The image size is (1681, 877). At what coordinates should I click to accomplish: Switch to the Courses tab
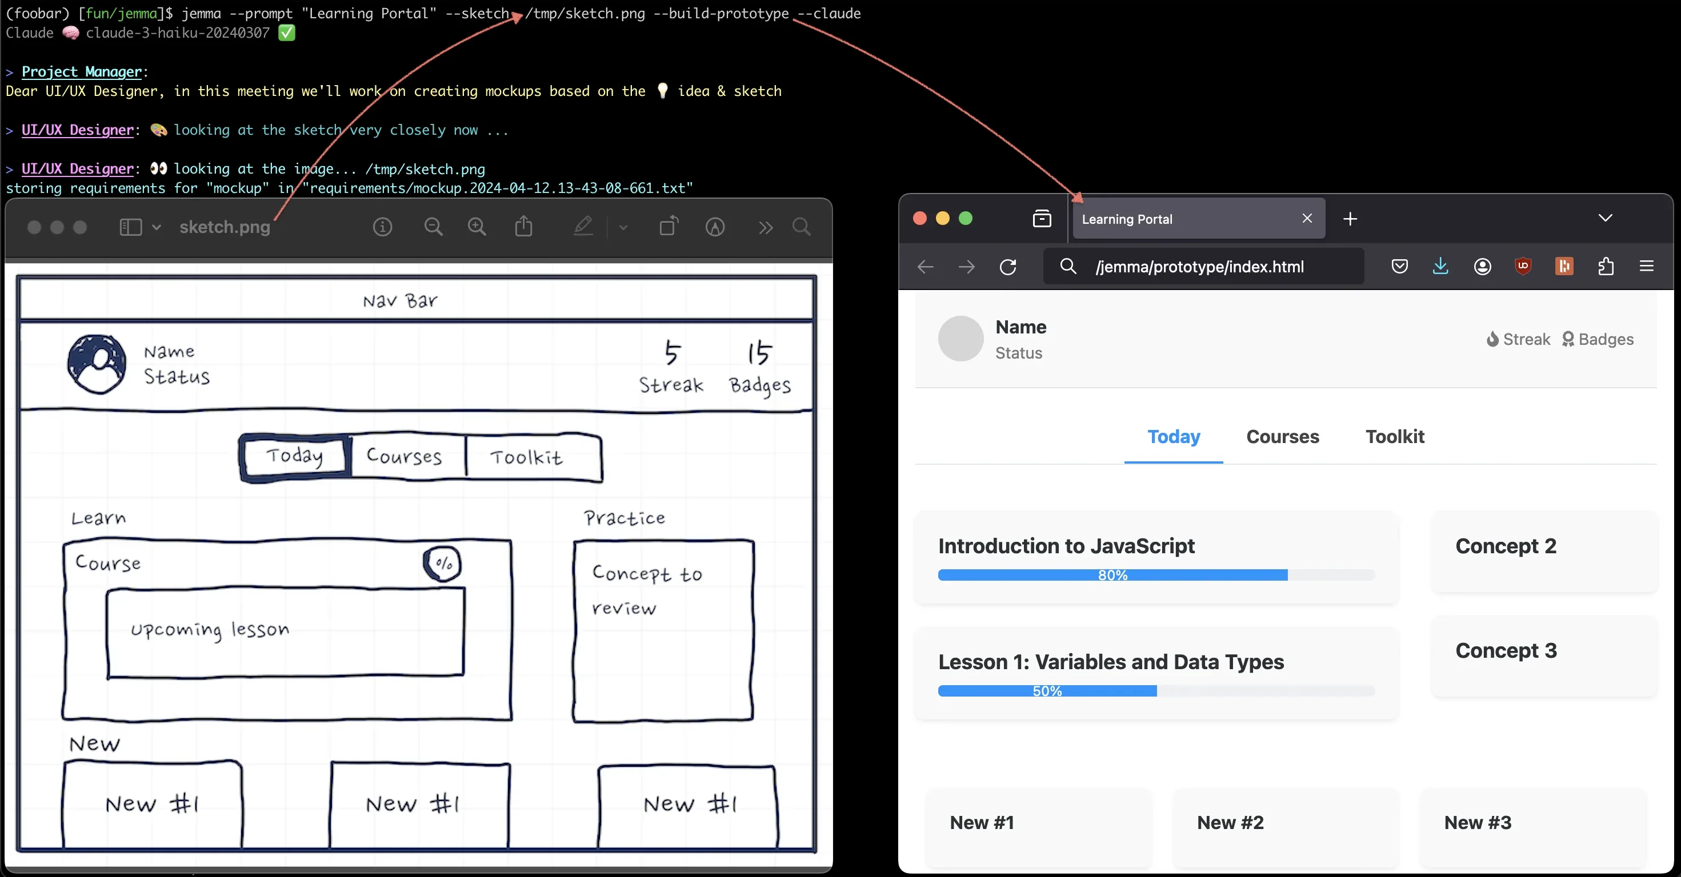click(x=1282, y=437)
